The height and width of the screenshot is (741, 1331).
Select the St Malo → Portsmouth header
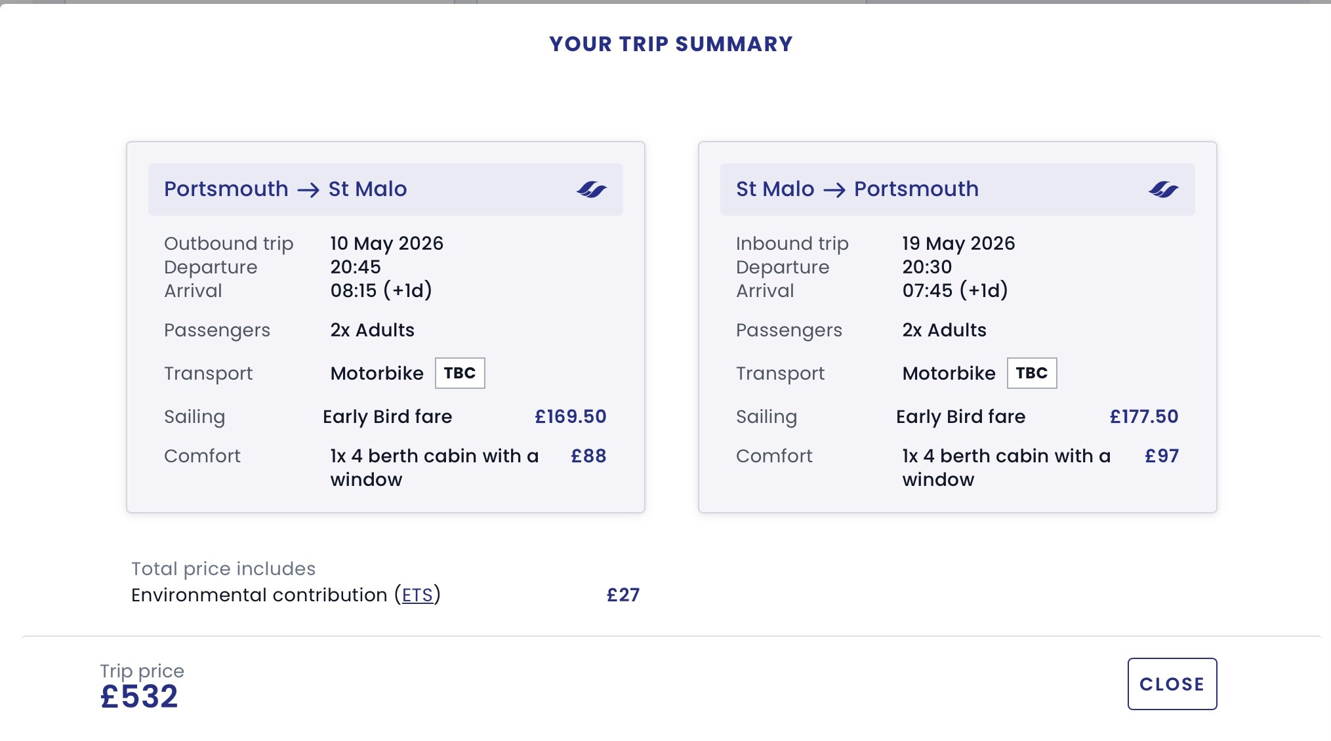click(857, 189)
